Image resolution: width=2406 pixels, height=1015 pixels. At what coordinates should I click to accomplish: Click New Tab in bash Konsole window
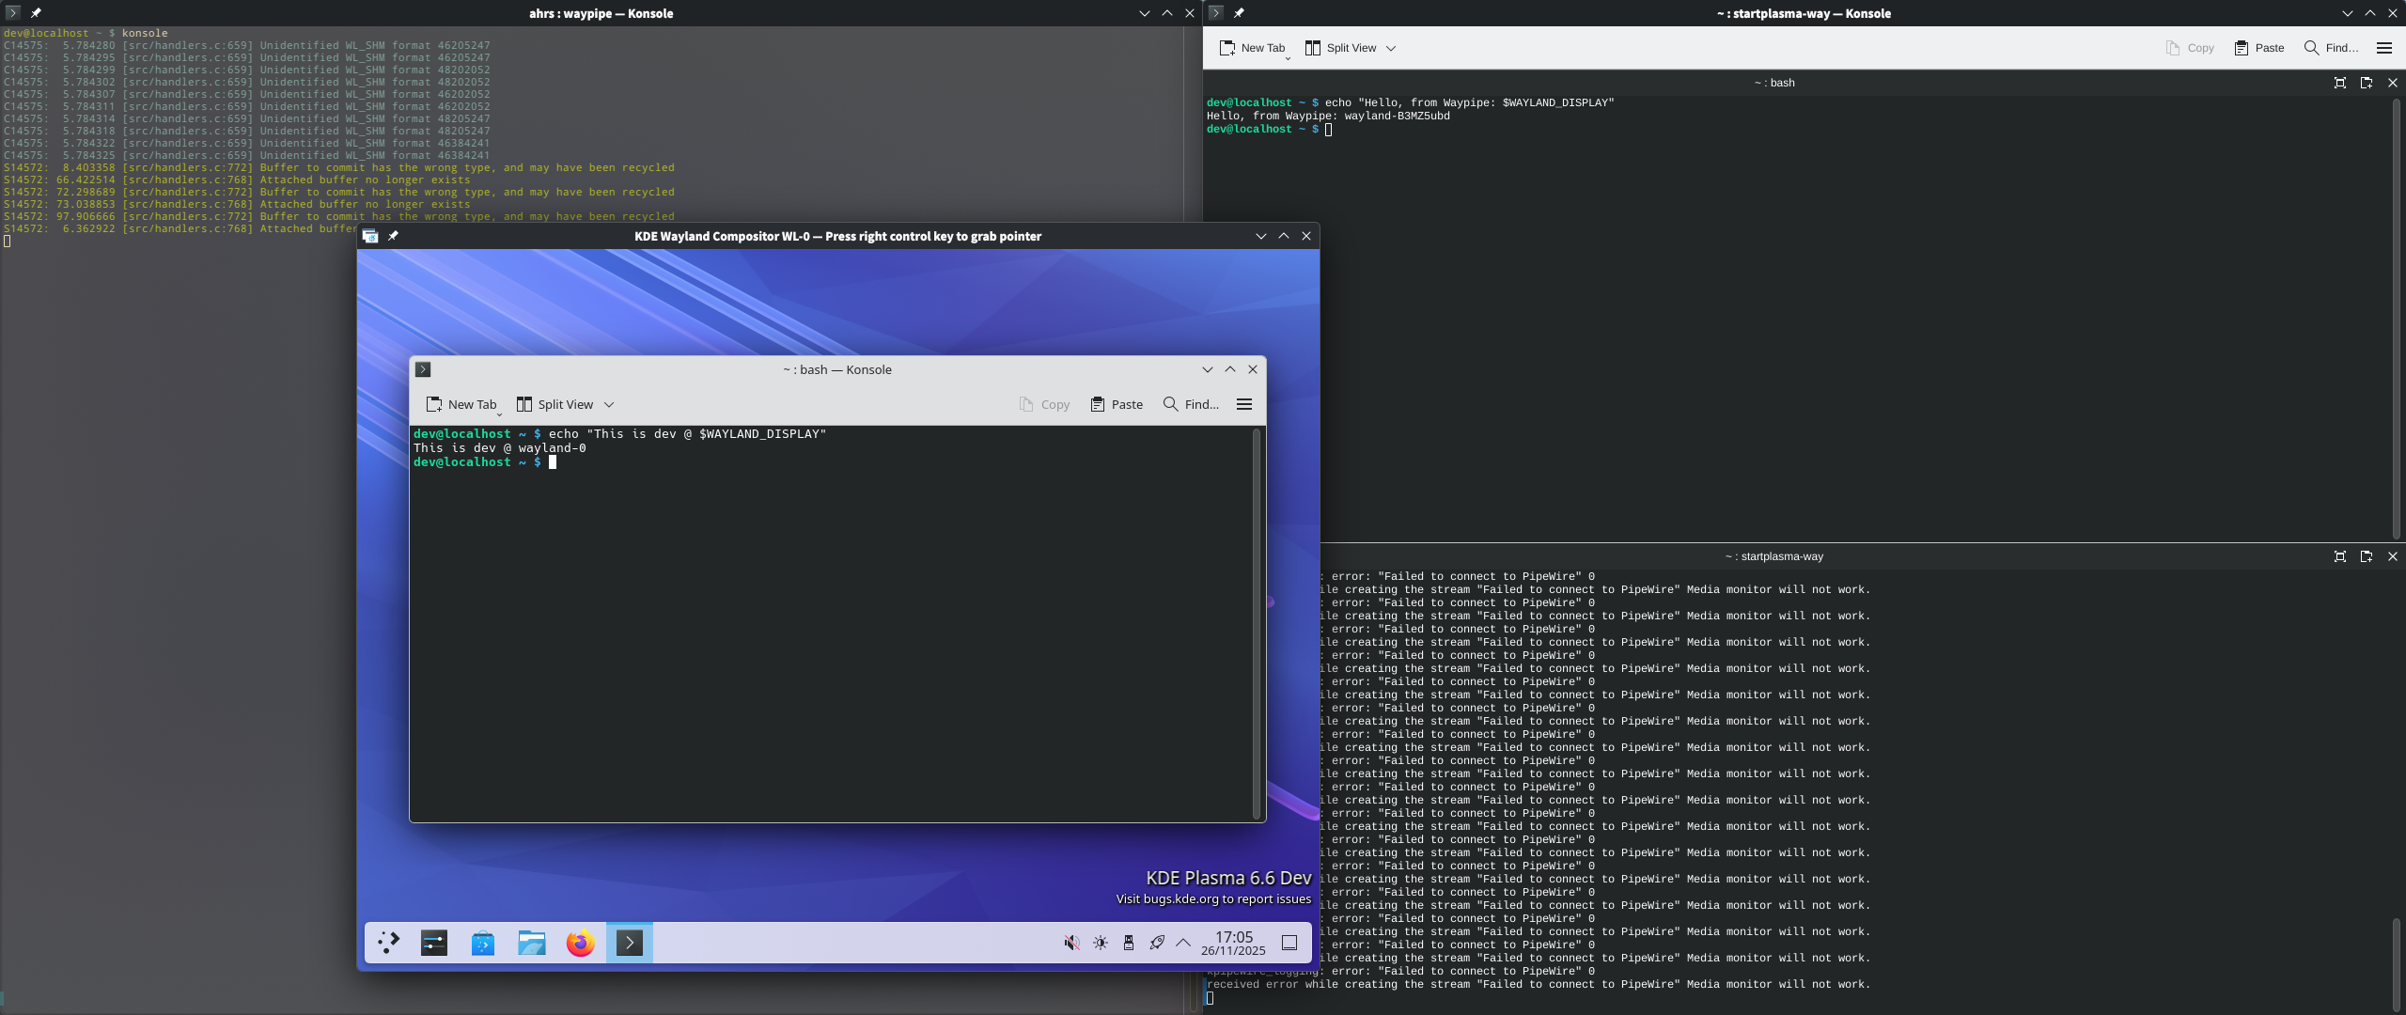click(x=461, y=404)
